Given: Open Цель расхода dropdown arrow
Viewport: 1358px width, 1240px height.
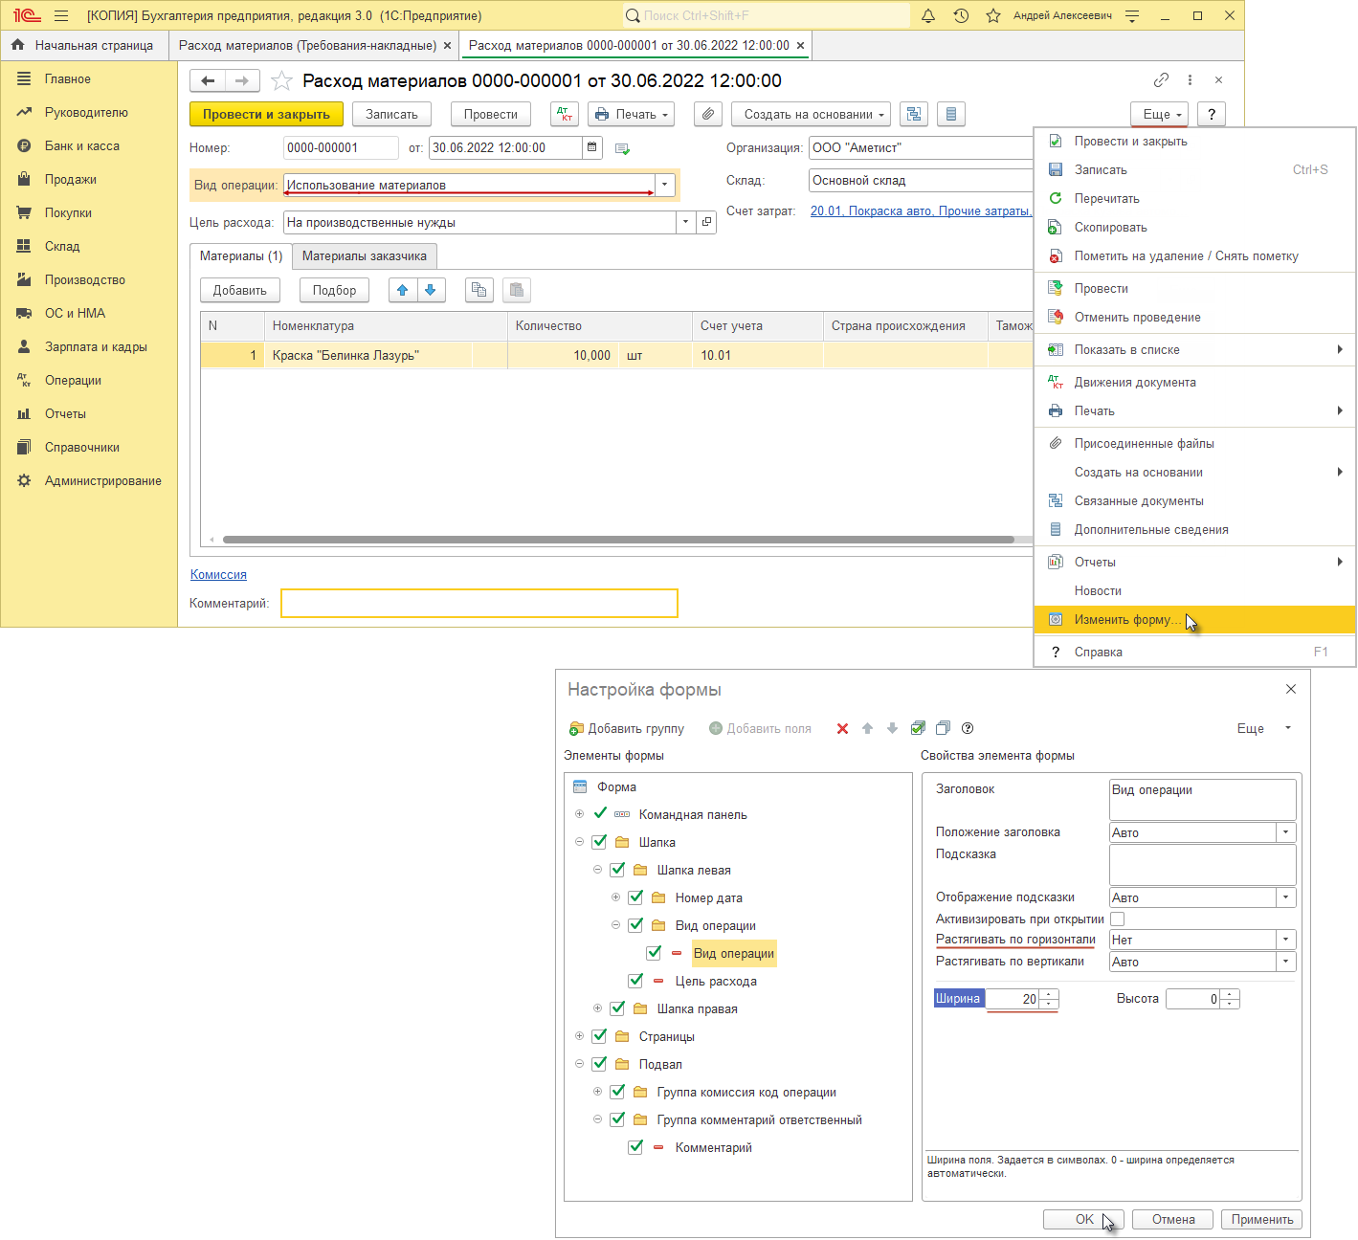Looking at the screenshot, I should 685,222.
